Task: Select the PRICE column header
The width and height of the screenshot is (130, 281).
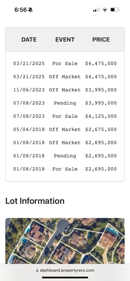Action: point(101,40)
